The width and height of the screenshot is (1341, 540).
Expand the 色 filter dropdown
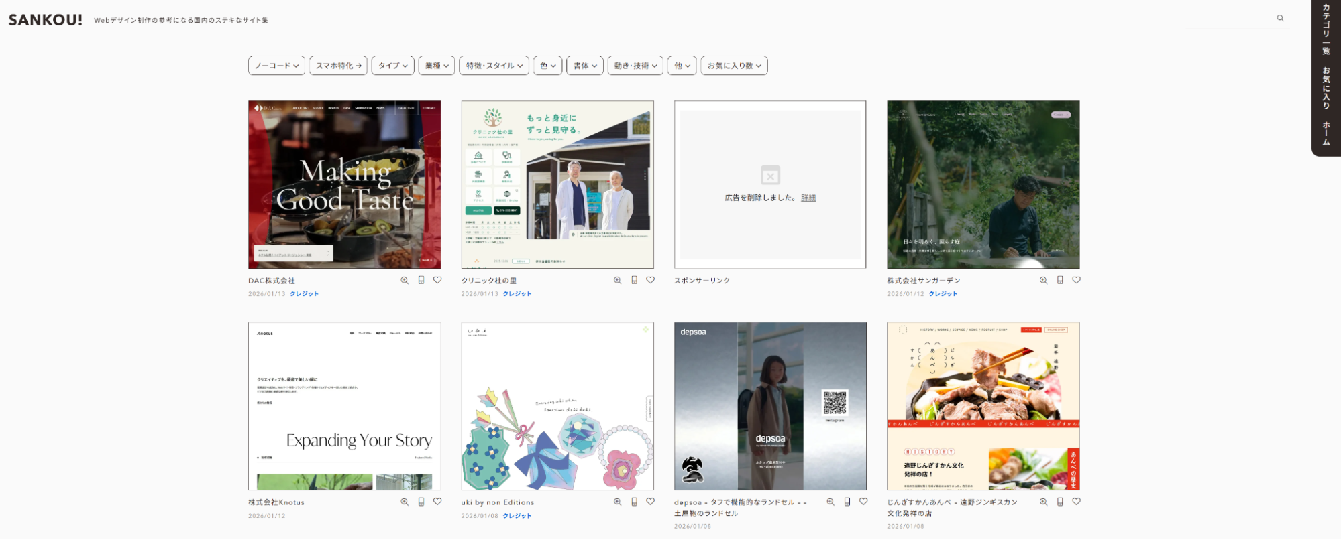[548, 66]
